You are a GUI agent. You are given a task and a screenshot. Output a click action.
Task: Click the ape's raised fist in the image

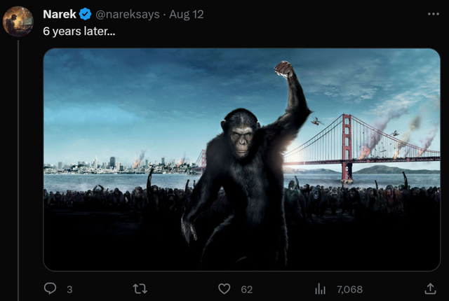click(284, 69)
